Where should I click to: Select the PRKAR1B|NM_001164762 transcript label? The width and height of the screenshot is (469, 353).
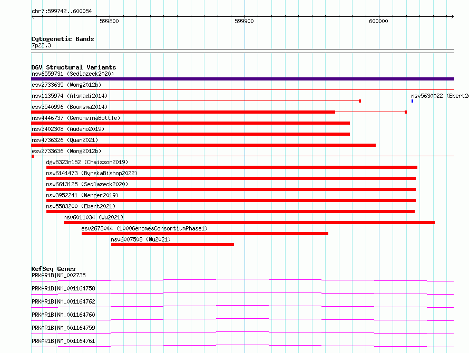[x=63, y=301]
